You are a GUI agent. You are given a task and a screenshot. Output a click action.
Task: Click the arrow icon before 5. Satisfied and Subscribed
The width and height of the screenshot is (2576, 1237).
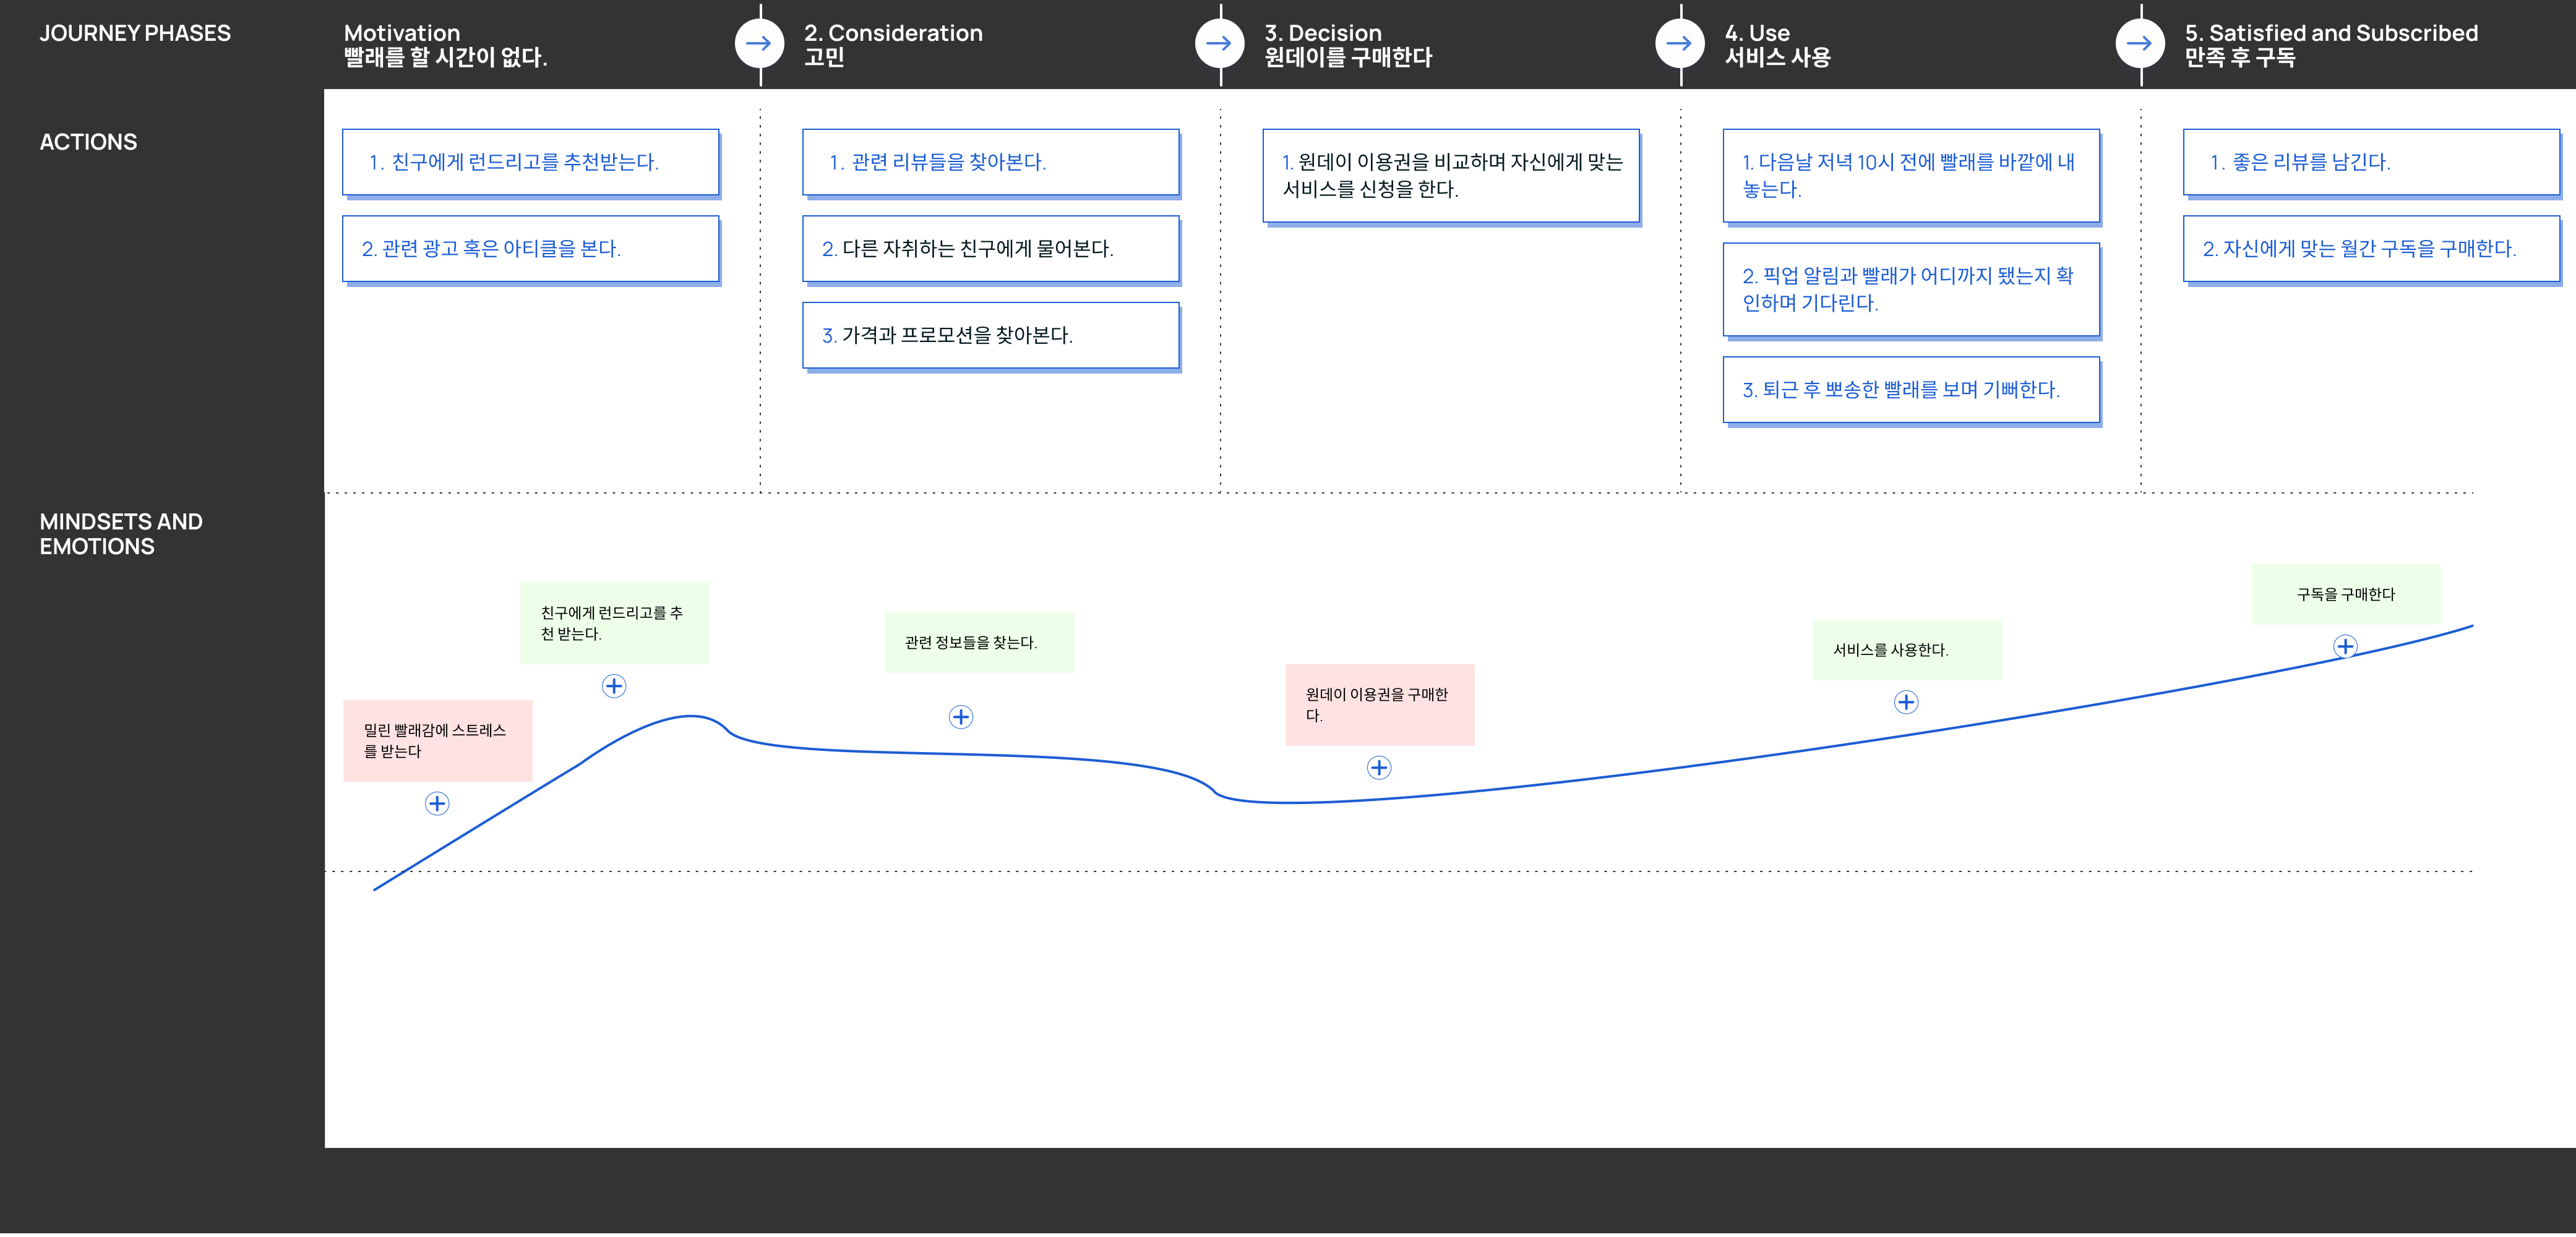[2139, 43]
